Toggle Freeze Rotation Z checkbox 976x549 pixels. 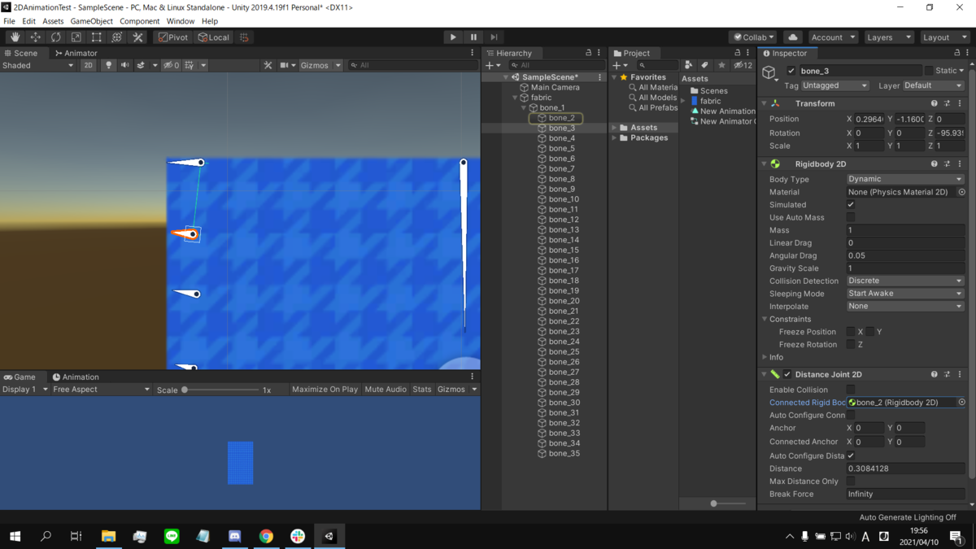click(851, 345)
